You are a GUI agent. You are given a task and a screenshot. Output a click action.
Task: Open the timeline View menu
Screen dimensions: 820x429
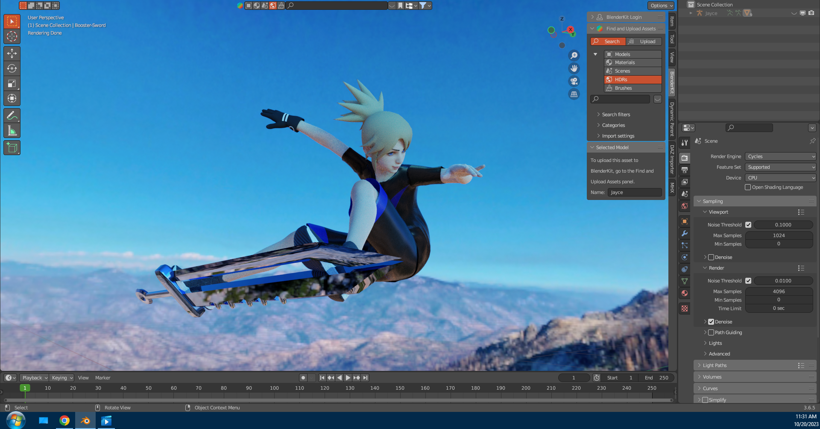click(x=83, y=378)
